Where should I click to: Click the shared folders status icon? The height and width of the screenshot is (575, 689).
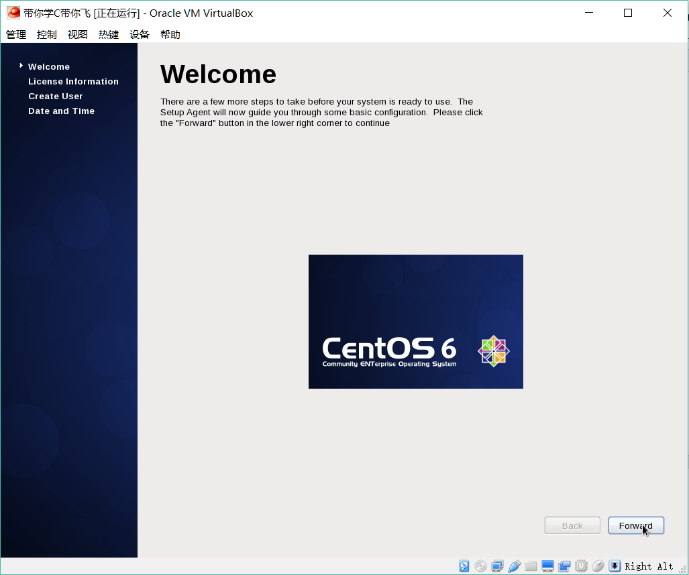[x=531, y=566]
